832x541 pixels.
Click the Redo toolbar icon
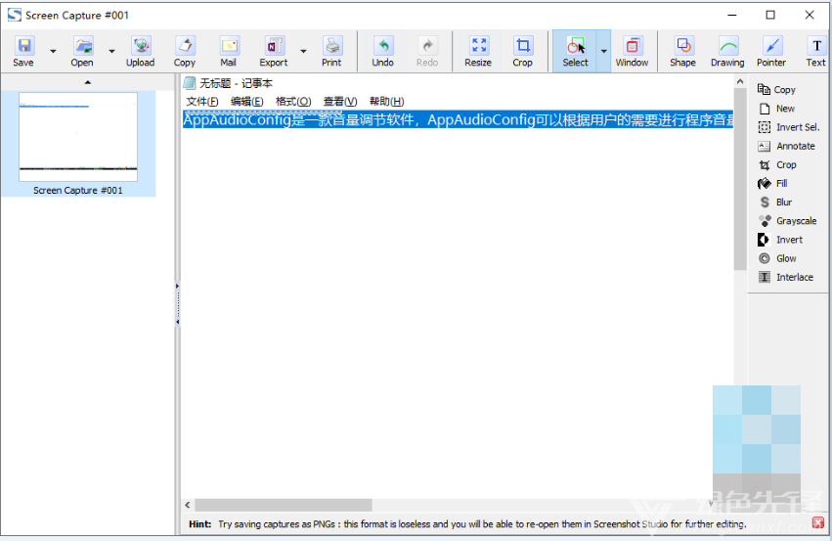click(x=427, y=51)
